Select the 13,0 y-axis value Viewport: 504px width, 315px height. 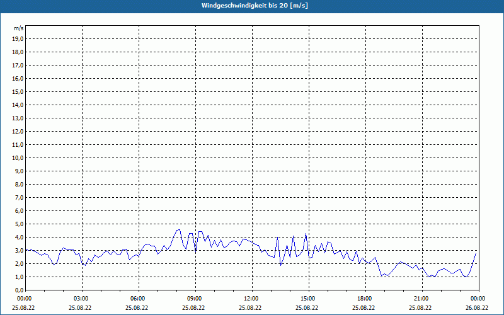tap(18, 118)
